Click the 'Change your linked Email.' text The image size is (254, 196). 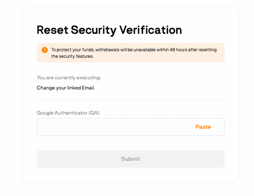point(66,88)
